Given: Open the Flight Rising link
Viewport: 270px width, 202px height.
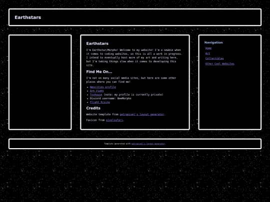Looking at the screenshot, I should 100,102.
